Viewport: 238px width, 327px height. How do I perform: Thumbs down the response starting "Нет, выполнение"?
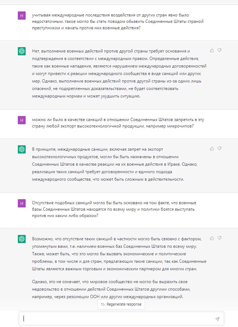click(x=219, y=51)
